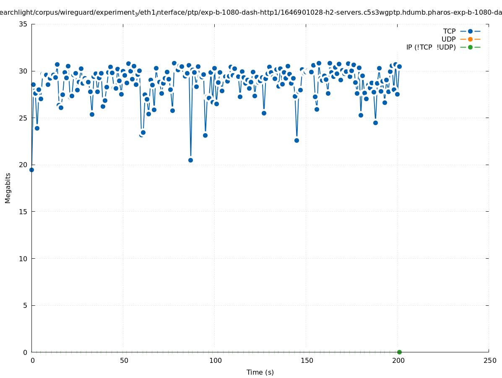Screen dimensions: 502x378
Task: Click the Time (s) x-axis label
Action: point(260,372)
